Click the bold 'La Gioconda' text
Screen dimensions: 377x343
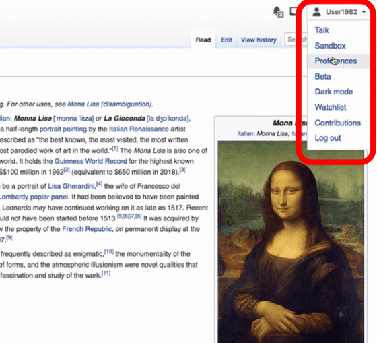125,119
